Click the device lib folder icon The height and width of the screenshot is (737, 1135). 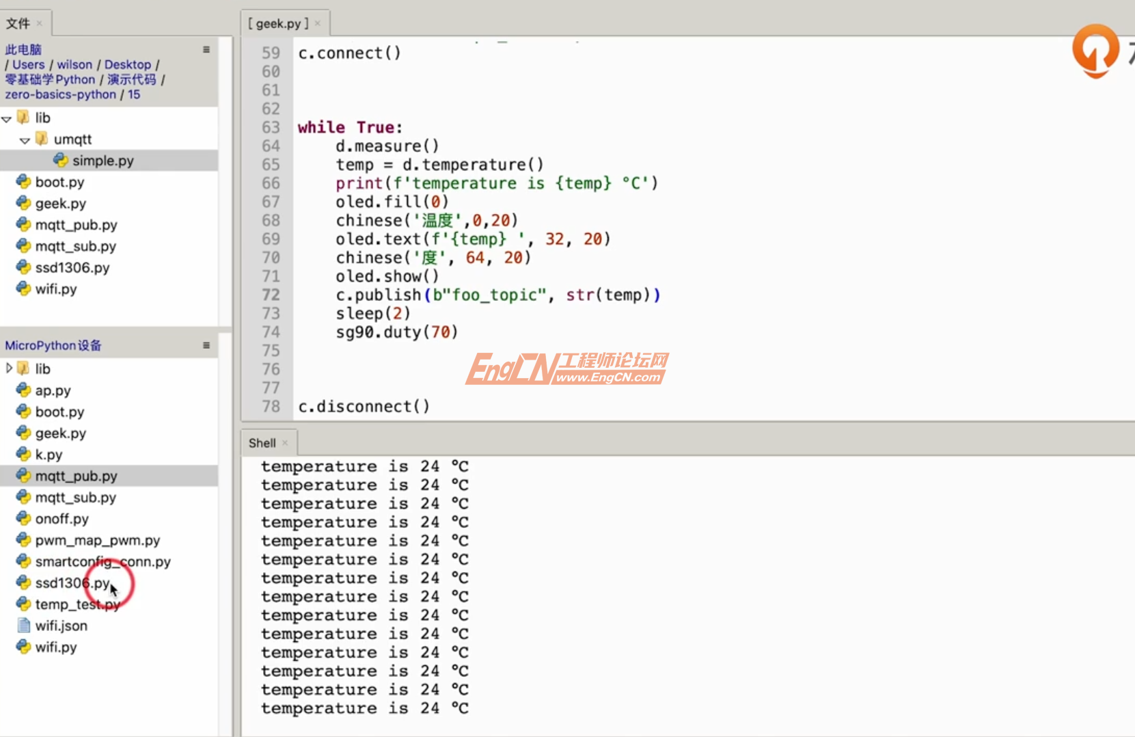pyautogui.click(x=23, y=369)
